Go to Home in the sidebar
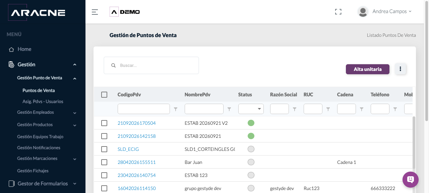The height and width of the screenshot is (193, 429). (24, 49)
